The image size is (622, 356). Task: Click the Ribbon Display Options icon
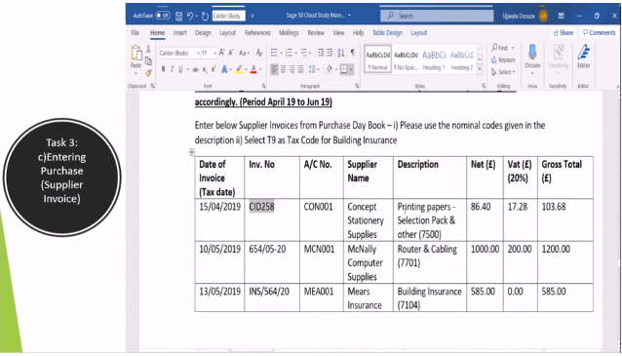coord(561,16)
